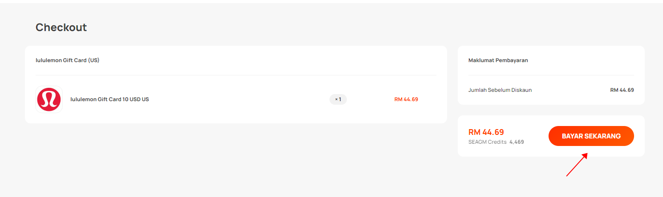Click the lululemon logo icon
The width and height of the screenshot is (663, 197).
pos(49,99)
